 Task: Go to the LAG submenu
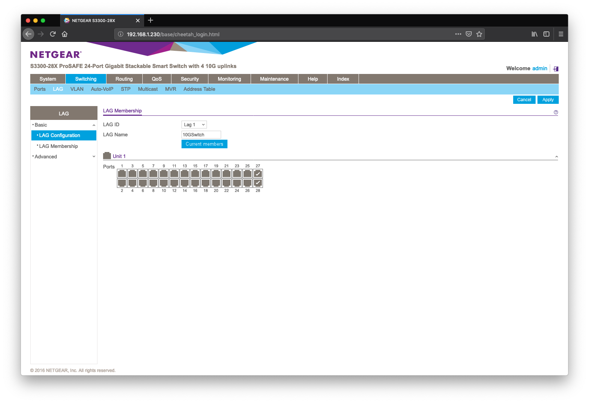click(x=58, y=89)
